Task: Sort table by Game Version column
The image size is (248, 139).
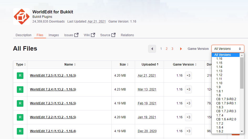Action: 184,65
